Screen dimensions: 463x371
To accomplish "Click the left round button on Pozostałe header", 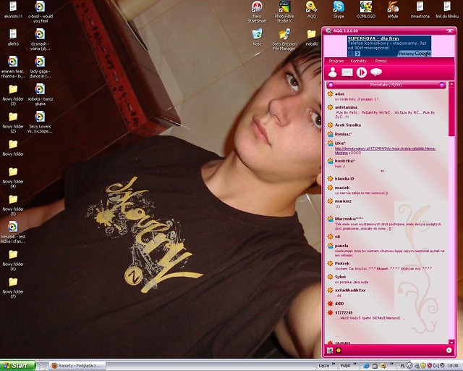I will pos(331,85).
